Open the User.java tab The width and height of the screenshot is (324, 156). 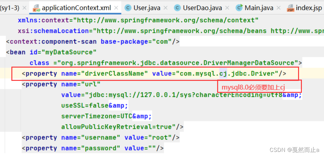(147, 8)
